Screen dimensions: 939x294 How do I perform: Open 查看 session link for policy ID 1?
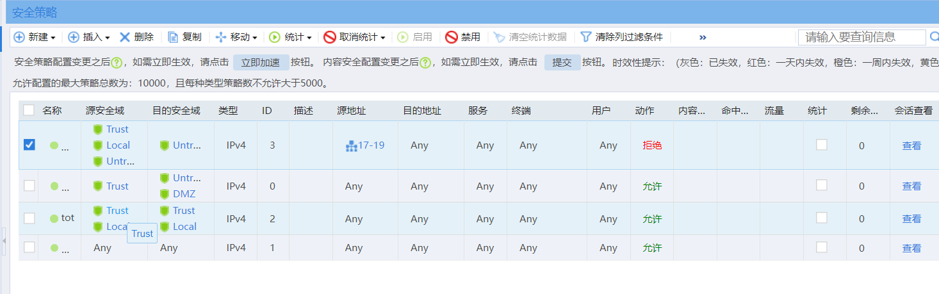coord(911,248)
